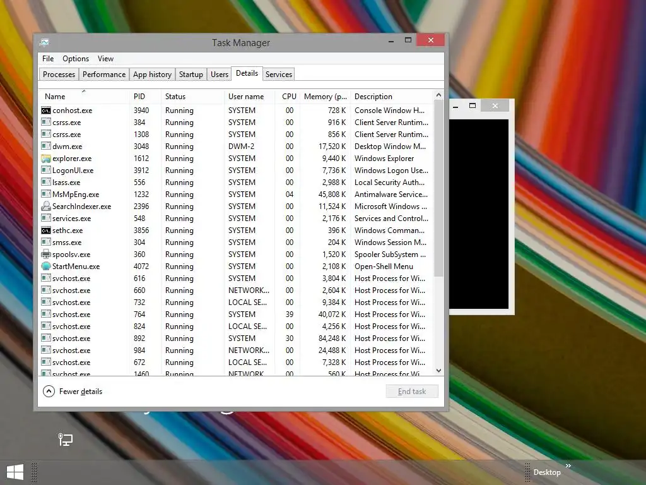The width and height of the screenshot is (646, 485).
Task: Click the End task button
Action: tap(412, 392)
